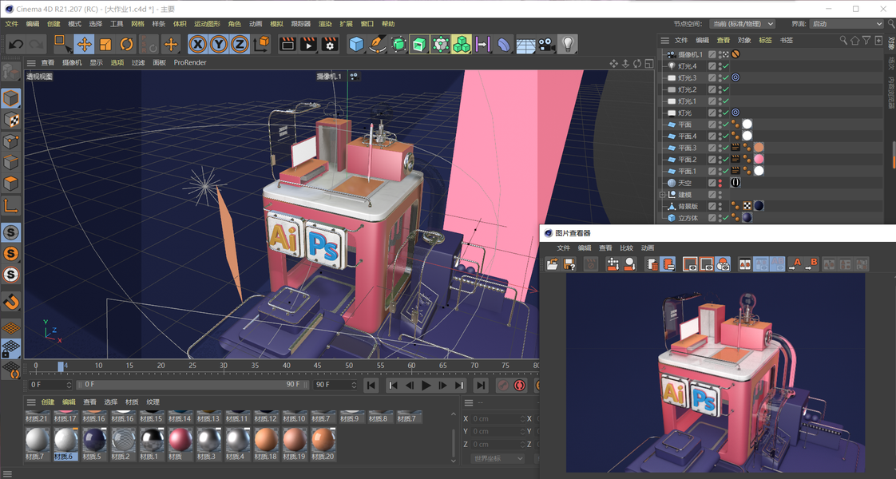Expand the 建模 object group
This screenshot has width=896, height=479.
pos(662,195)
